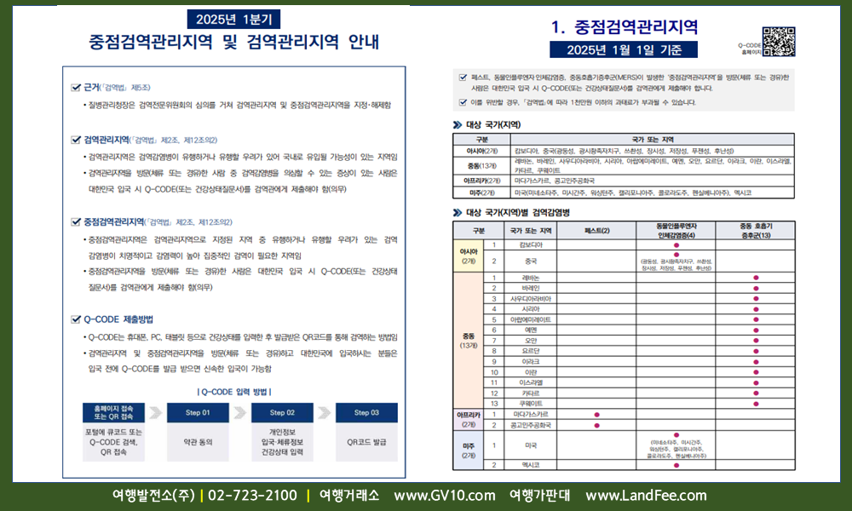
Task: Toggle the checkbox next to 근거
Action: 77,87
